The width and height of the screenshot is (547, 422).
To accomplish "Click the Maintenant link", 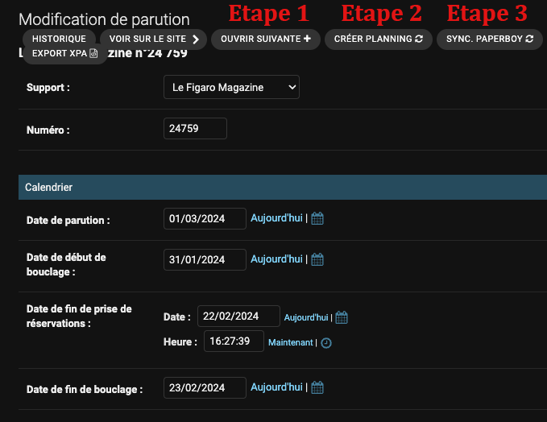I will tap(290, 343).
